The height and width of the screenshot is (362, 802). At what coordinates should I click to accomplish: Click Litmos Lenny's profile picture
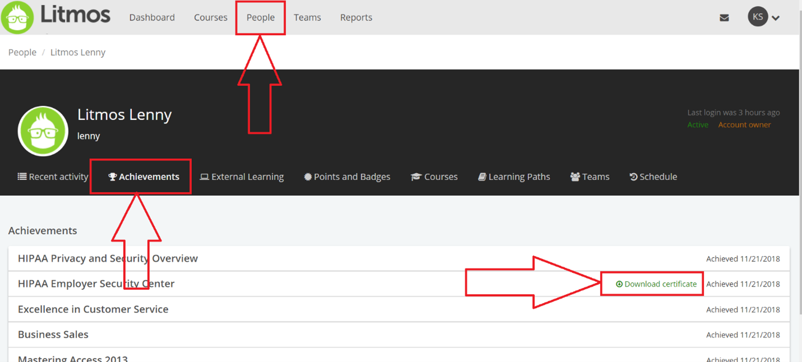click(x=43, y=131)
